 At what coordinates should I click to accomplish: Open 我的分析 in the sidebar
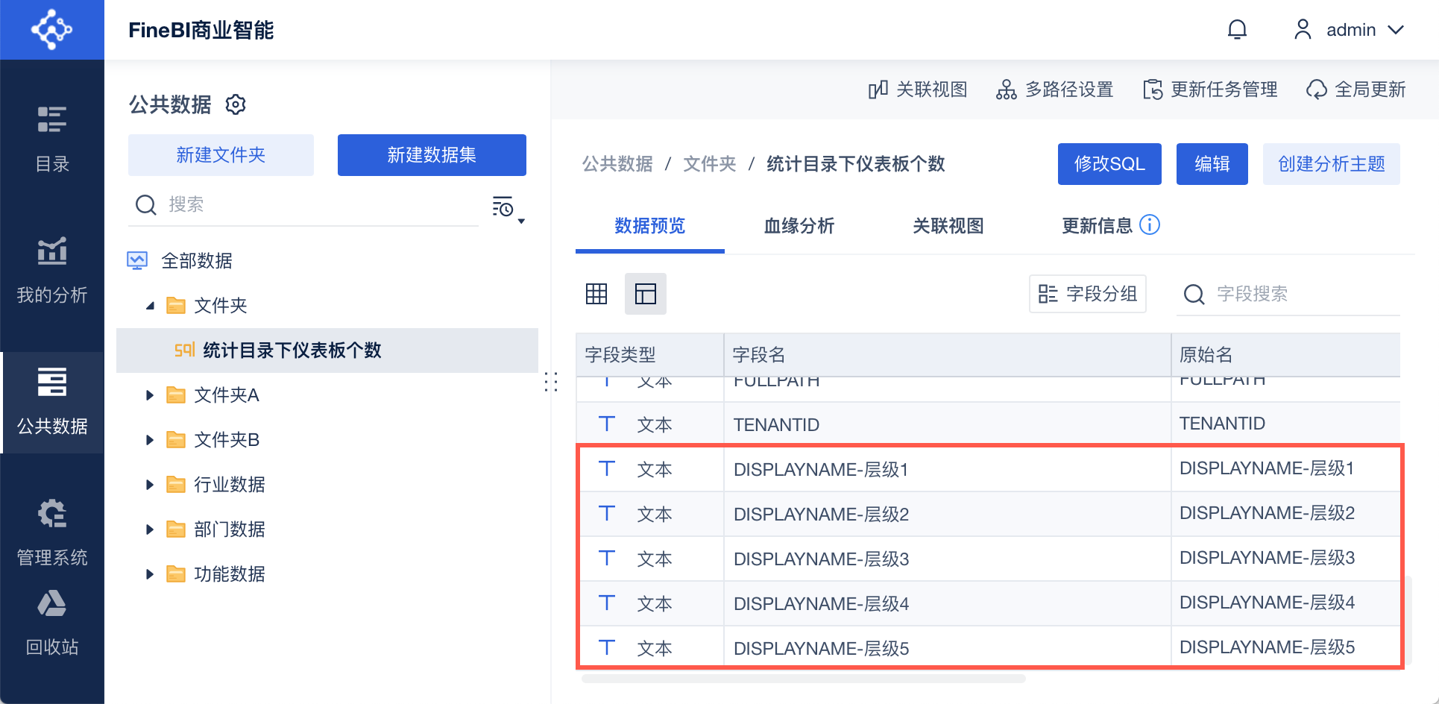coord(52,270)
